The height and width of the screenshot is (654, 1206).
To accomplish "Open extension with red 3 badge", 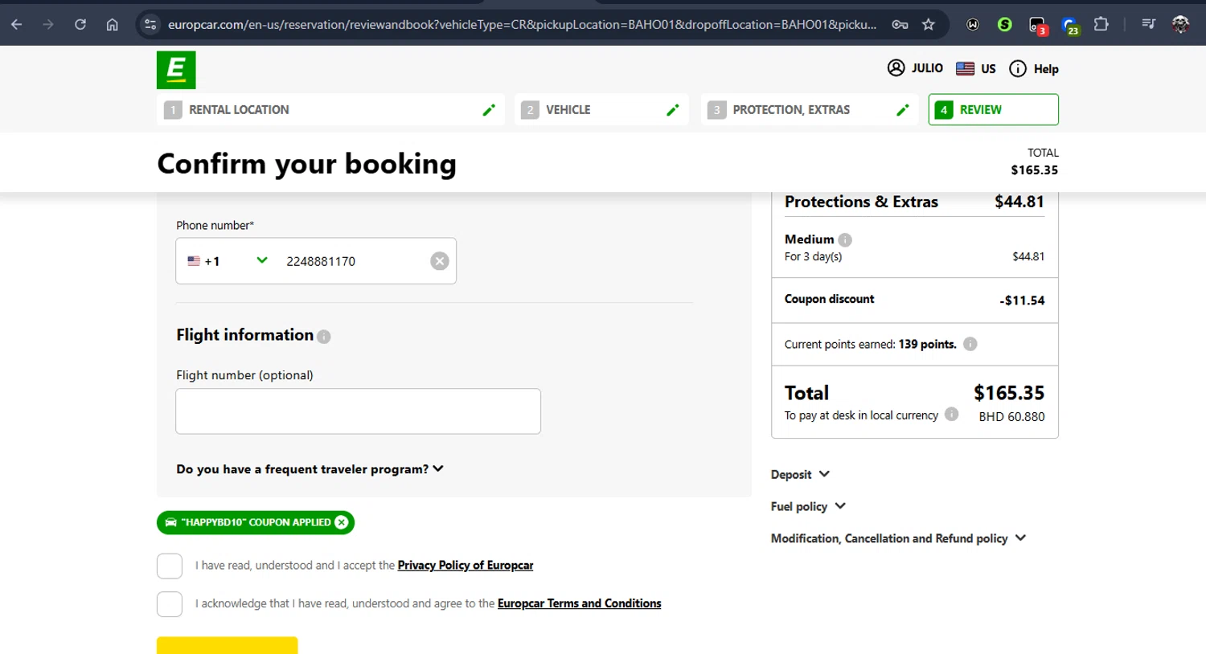I will [1038, 26].
